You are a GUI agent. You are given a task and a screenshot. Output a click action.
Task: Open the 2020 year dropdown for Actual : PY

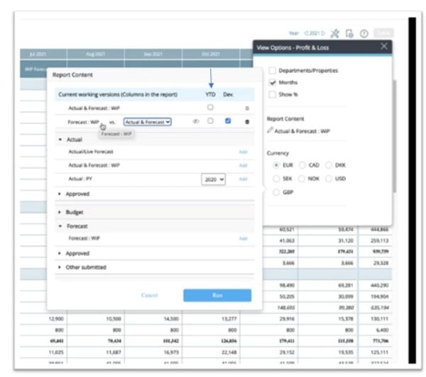213,180
